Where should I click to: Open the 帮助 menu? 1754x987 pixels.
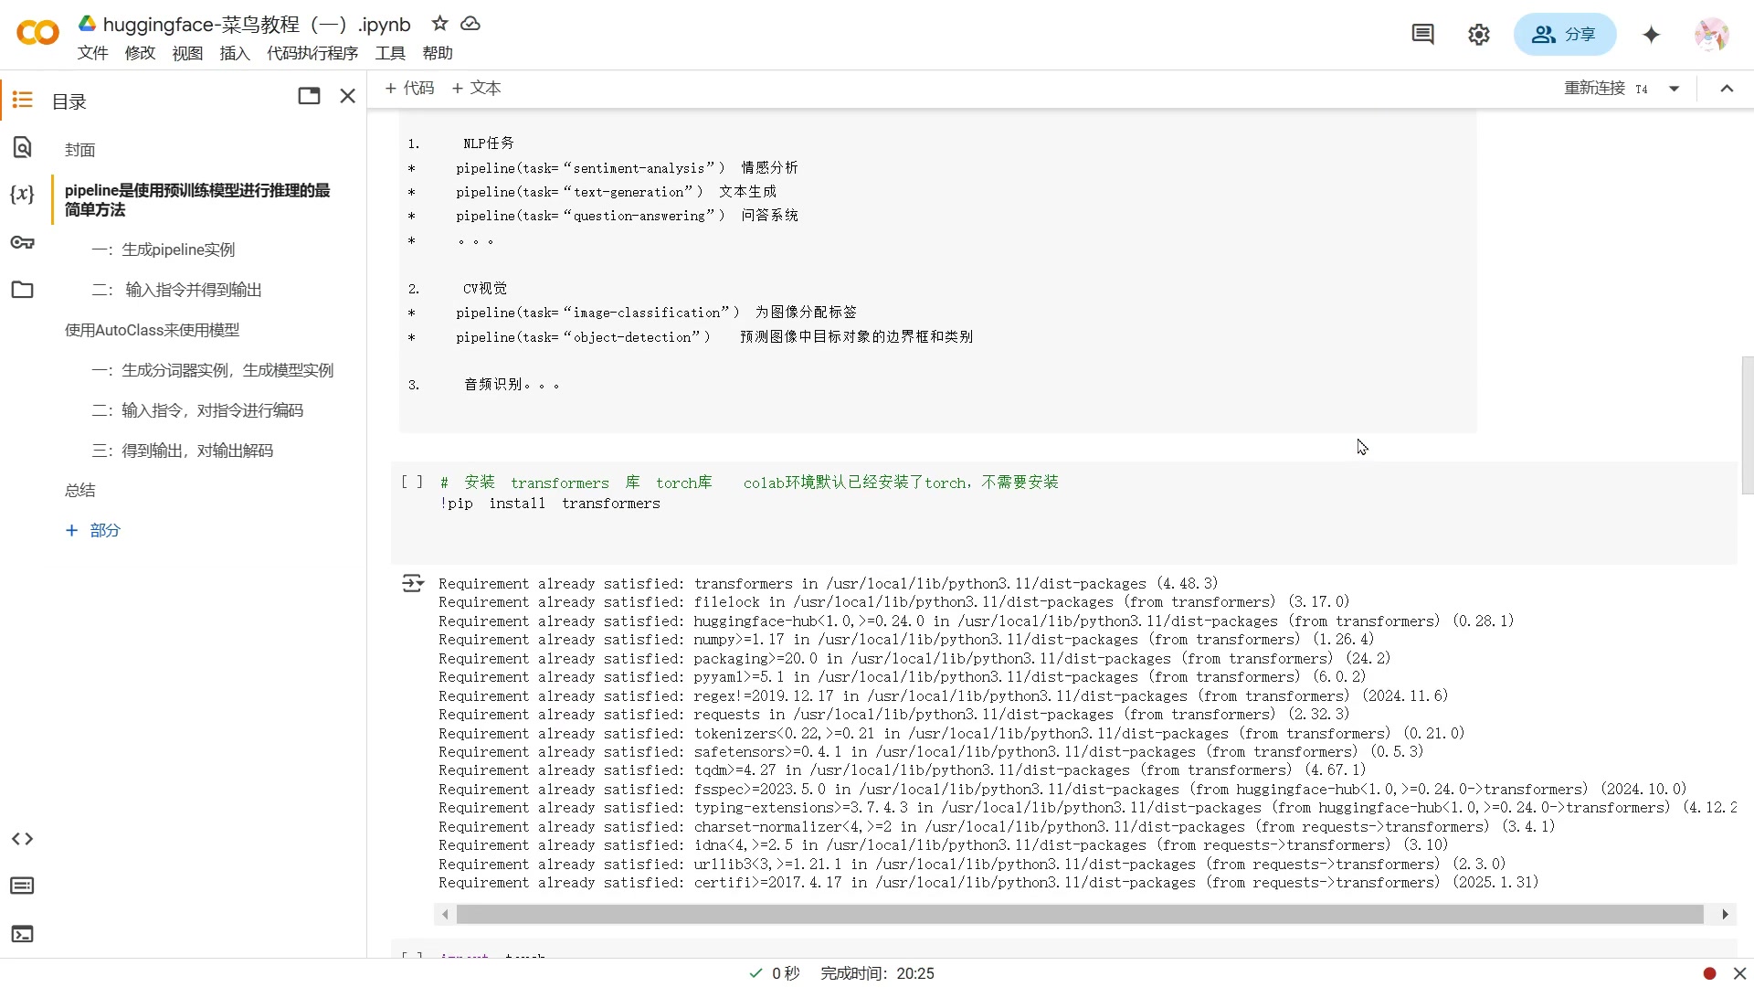pos(438,53)
